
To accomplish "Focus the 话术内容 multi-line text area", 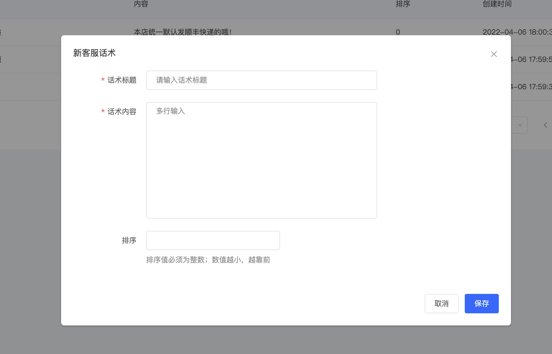I will (261, 160).
